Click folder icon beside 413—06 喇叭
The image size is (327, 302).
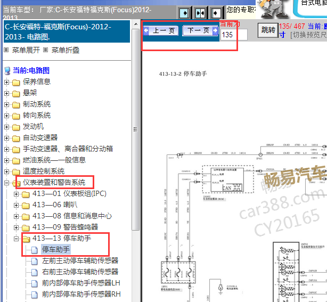point(26,206)
